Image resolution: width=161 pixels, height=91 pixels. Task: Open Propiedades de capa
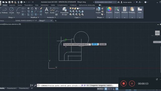click(64, 11)
